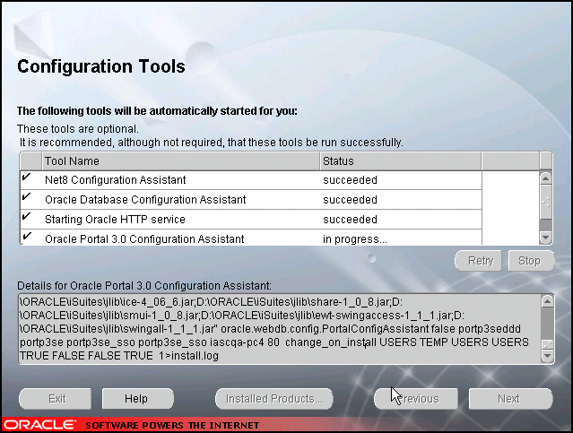Click the Retry button
The image size is (573, 433).
[478, 261]
